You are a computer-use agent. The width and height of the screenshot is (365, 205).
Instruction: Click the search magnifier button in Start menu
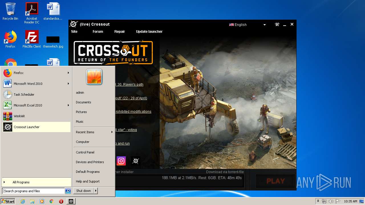click(68, 191)
